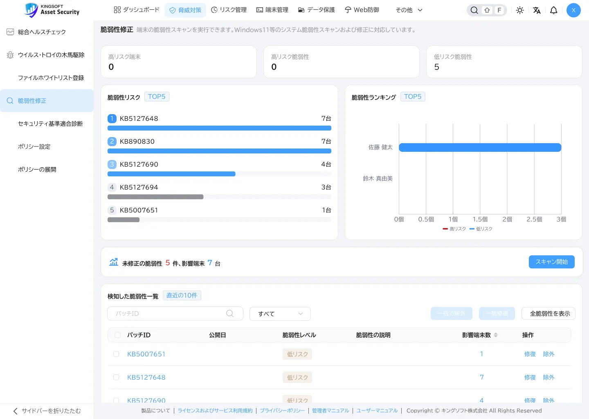The height and width of the screenshot is (419, 589).
Task: Open the ダッシュボード tab
Action: point(137,10)
